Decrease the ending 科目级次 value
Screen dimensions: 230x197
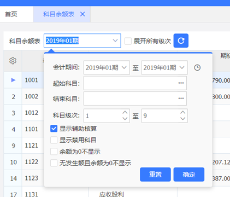coord(182,119)
